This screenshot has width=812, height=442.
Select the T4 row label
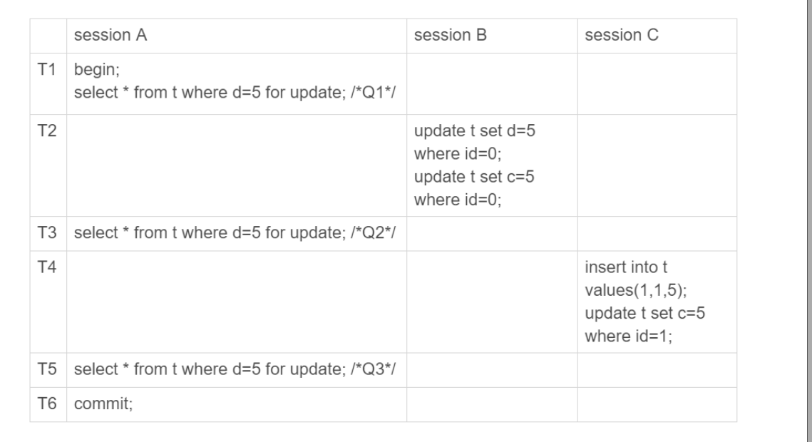tap(47, 268)
